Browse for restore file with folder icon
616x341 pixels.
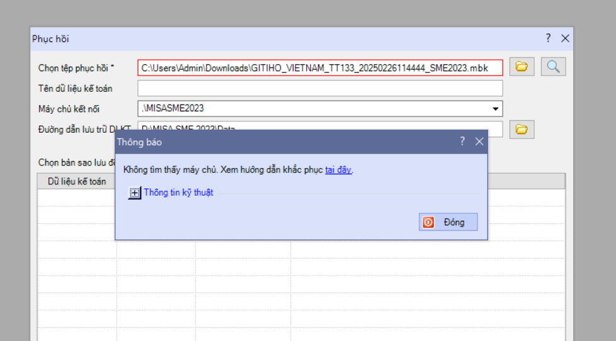[522, 67]
